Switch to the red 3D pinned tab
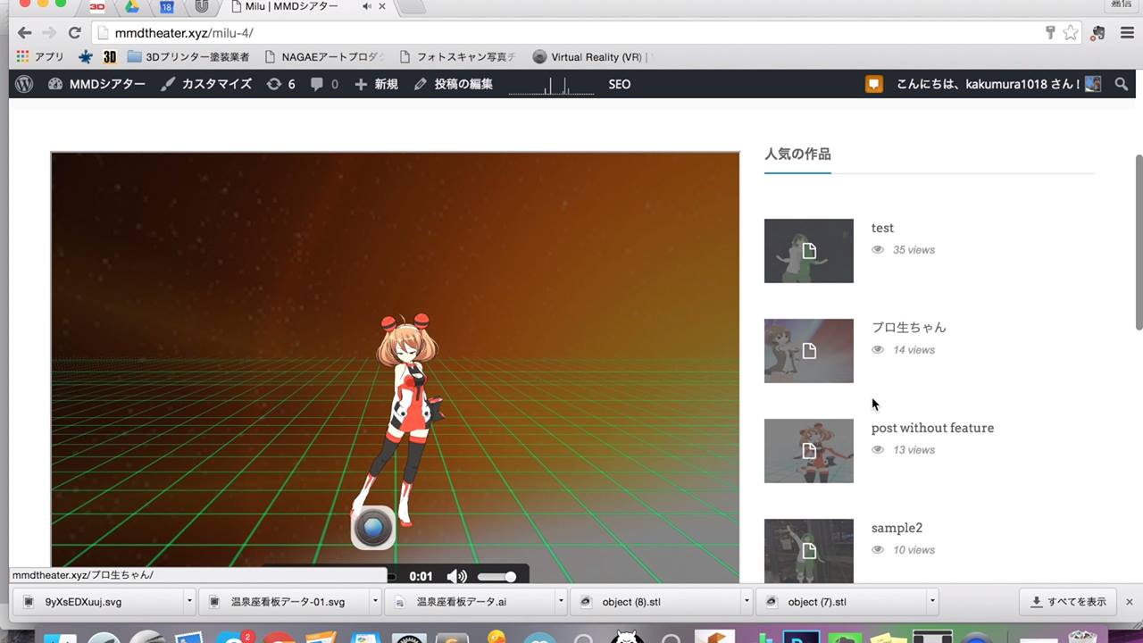The image size is (1143, 643). coord(96,6)
